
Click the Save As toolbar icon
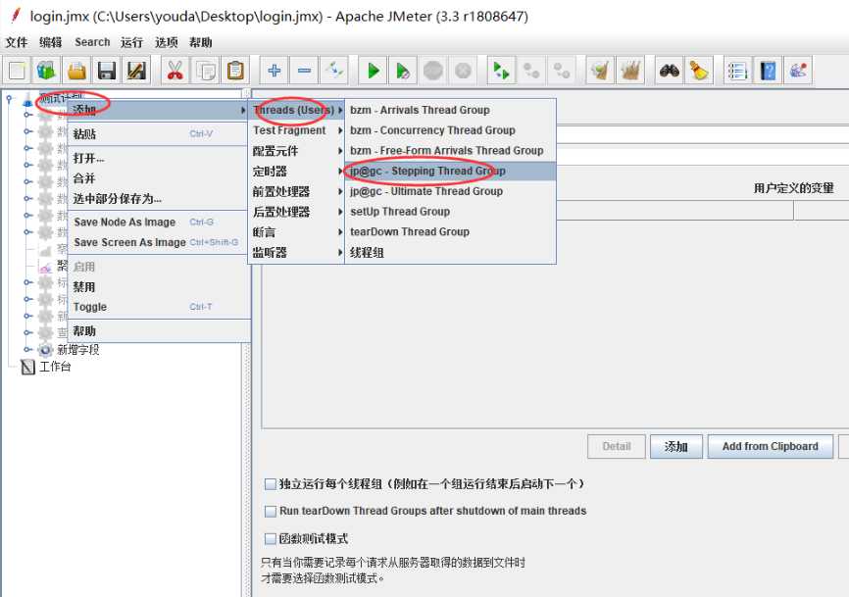[x=136, y=71]
